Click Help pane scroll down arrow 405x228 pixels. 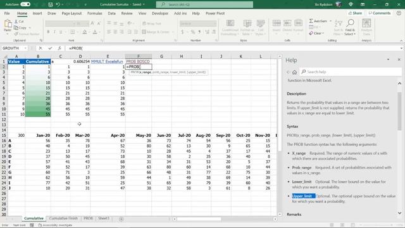pyautogui.click(x=399, y=213)
